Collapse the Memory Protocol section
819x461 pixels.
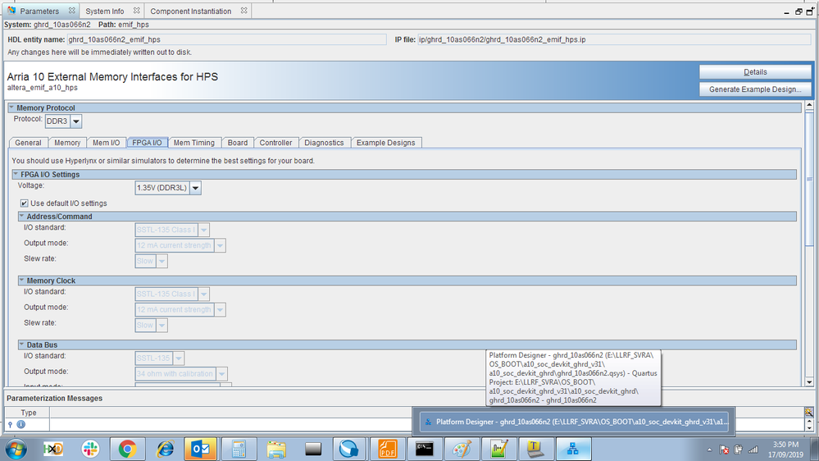point(11,107)
